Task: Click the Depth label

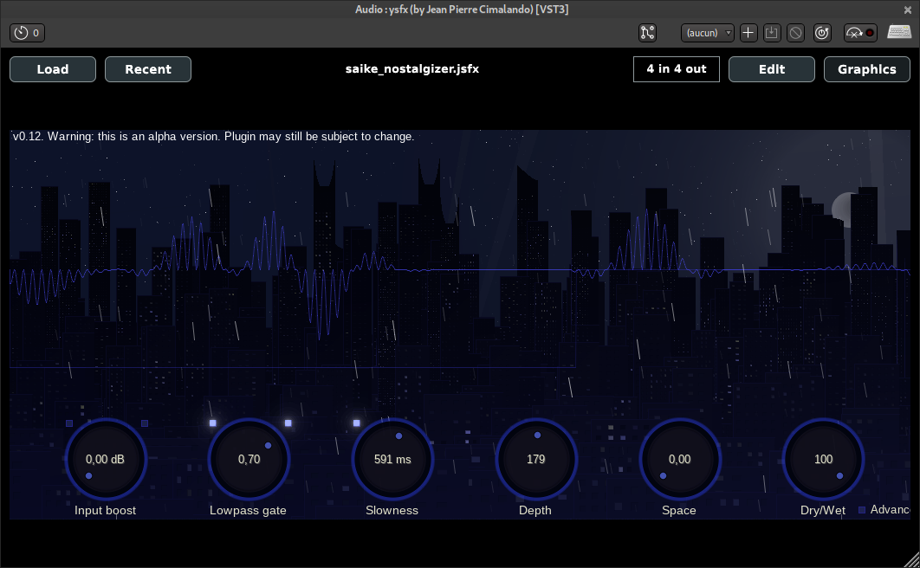Action: (x=535, y=511)
